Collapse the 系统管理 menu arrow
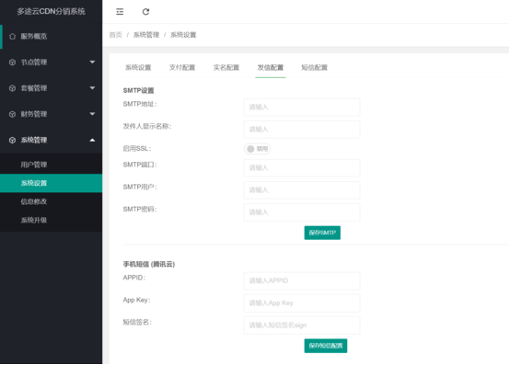The height and width of the screenshot is (365, 510). [x=92, y=140]
